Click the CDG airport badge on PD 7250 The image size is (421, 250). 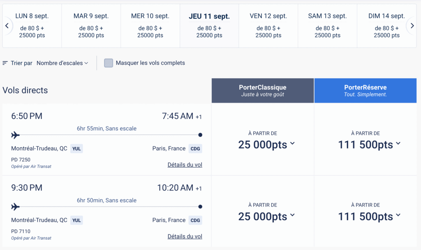[195, 149]
